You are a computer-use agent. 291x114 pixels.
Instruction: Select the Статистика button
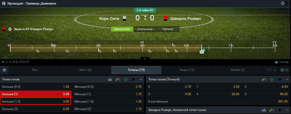pos(145,29)
